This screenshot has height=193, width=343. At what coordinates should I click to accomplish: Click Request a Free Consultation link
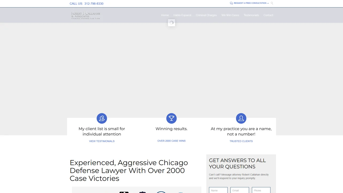point(249,3)
